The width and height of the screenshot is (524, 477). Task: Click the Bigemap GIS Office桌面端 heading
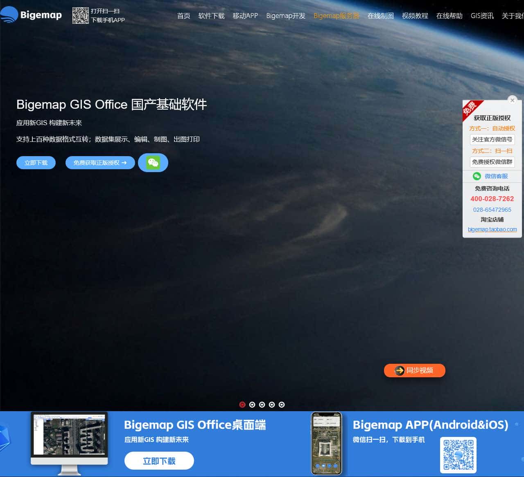(195, 425)
